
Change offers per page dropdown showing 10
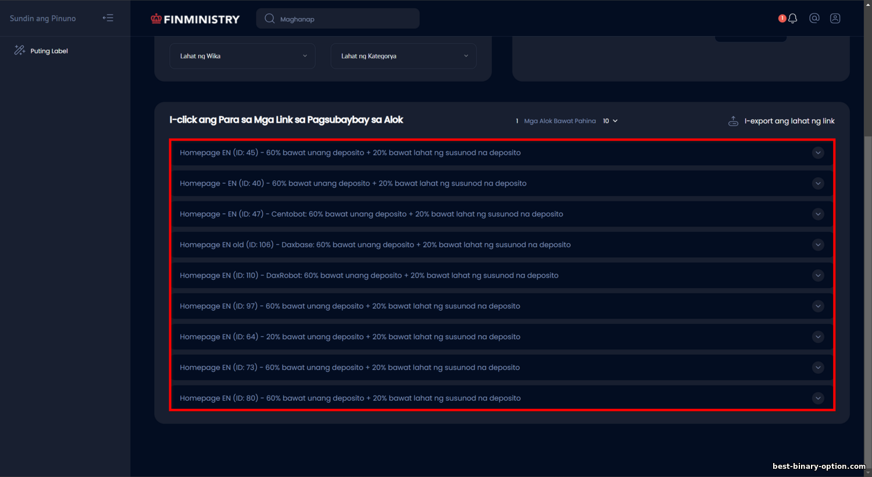pos(610,121)
